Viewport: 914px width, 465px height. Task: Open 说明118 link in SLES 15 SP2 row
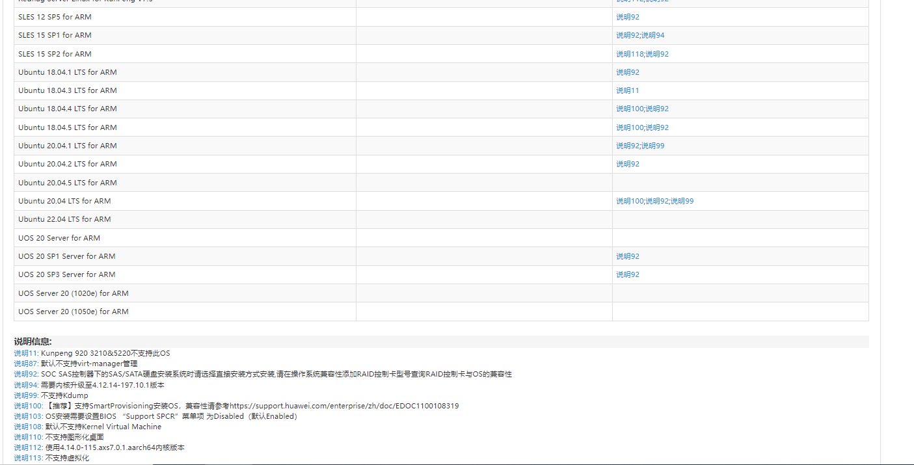click(x=630, y=54)
